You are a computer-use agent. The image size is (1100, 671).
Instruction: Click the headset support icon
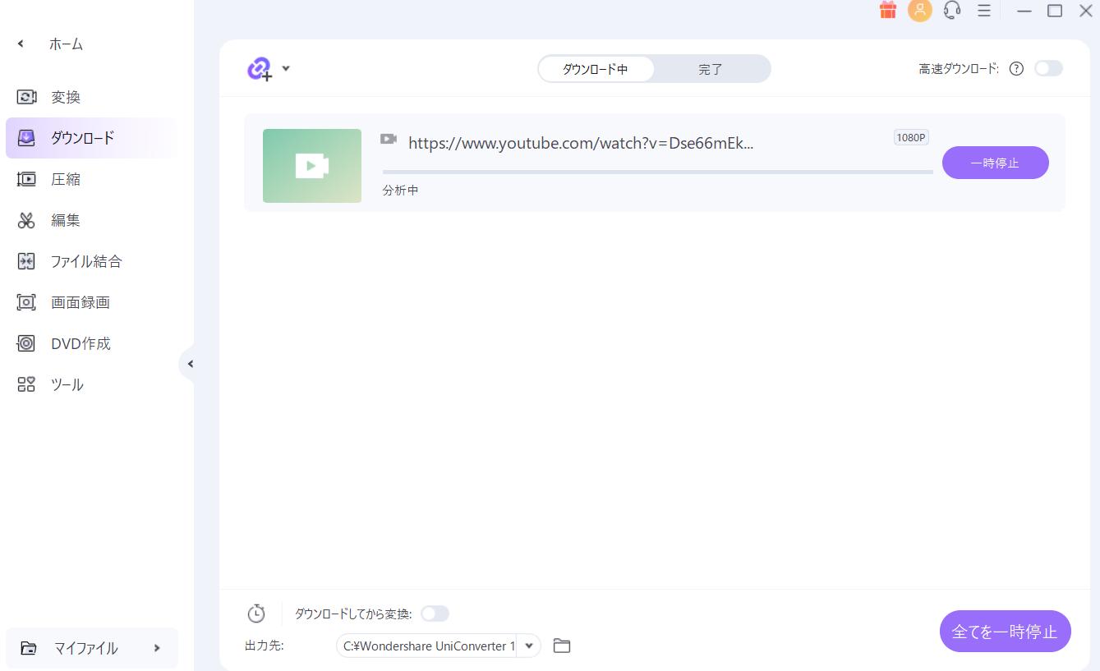coord(952,10)
